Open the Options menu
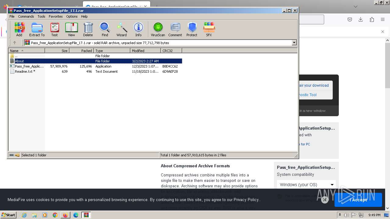This screenshot has height=219, width=390. 72,16
